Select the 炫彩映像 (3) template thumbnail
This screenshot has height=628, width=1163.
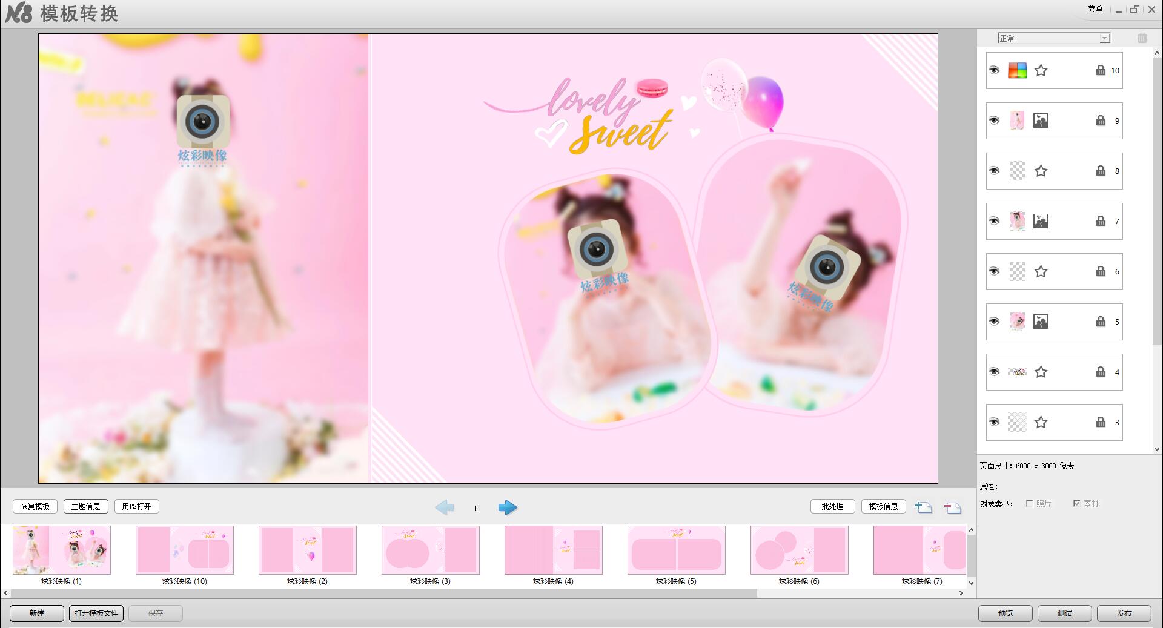coord(430,550)
